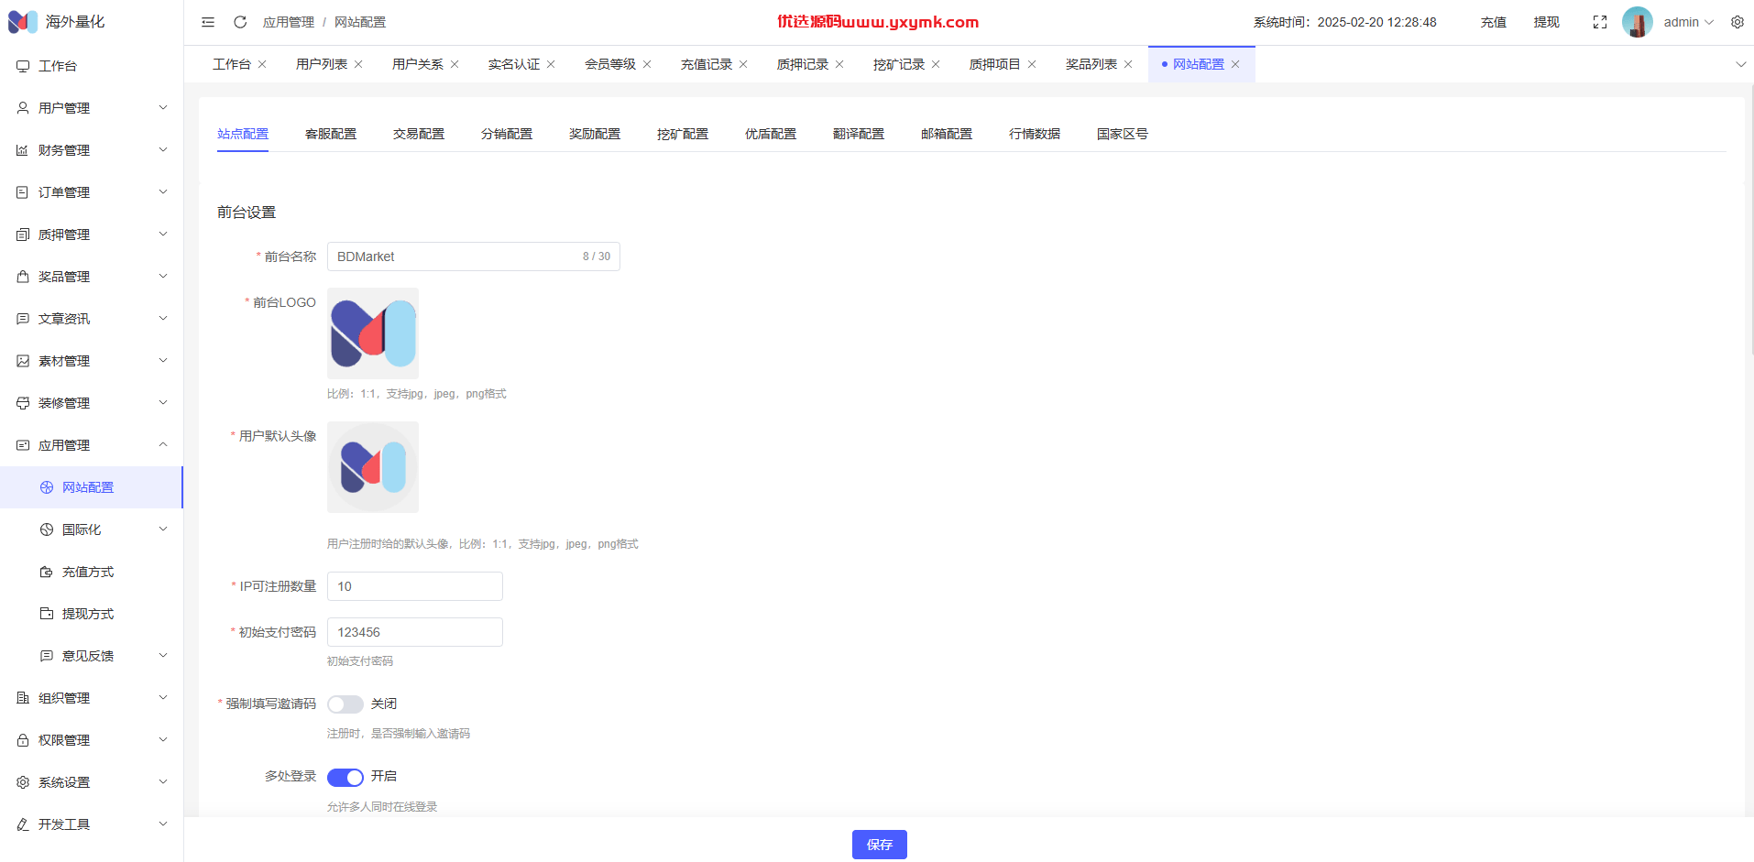1754x862 pixels.
Task: Switch to the 邮箱配置 tab
Action: pyautogui.click(x=947, y=134)
